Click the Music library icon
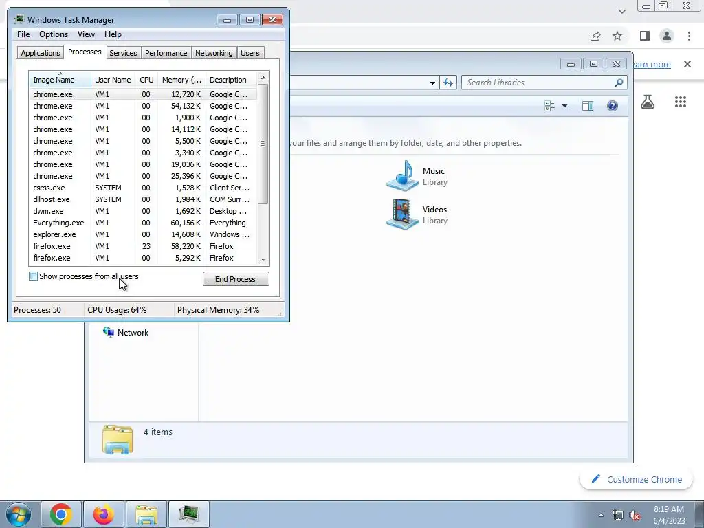Screen dimensions: 704x528 click(402, 176)
